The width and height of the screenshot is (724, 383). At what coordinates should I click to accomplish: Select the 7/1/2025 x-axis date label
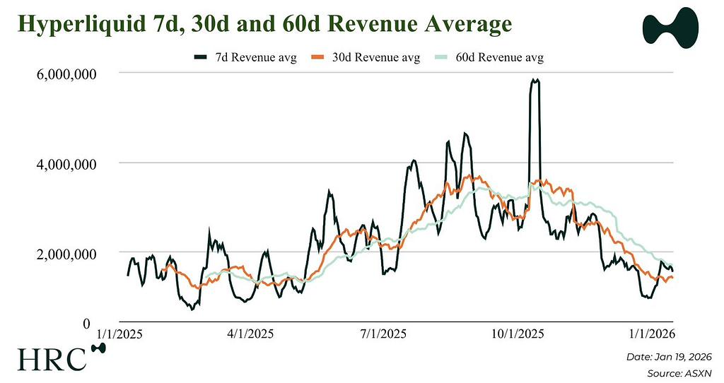pyautogui.click(x=382, y=334)
